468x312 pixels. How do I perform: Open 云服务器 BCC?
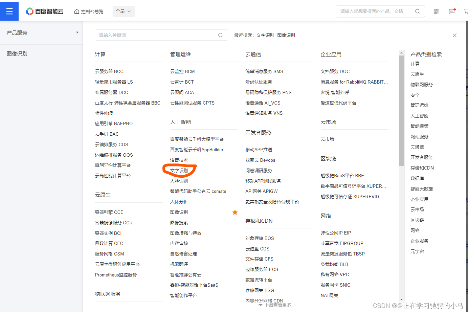point(109,71)
